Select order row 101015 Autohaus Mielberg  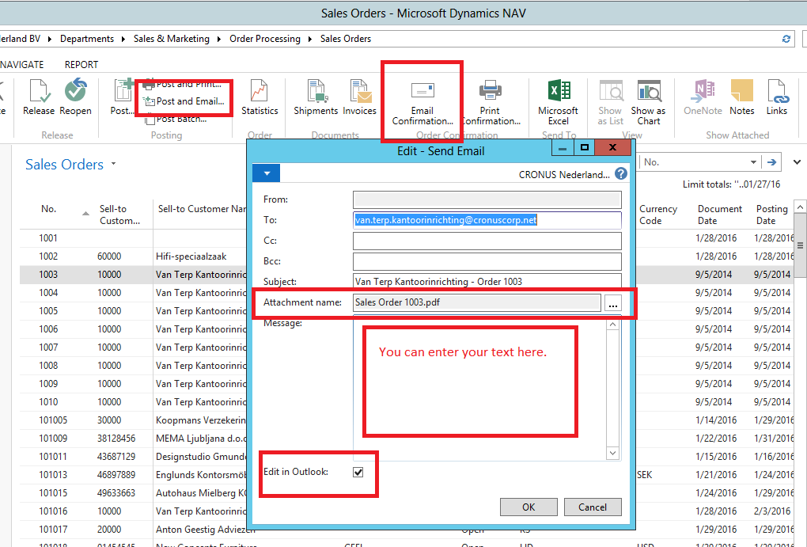tap(133, 493)
